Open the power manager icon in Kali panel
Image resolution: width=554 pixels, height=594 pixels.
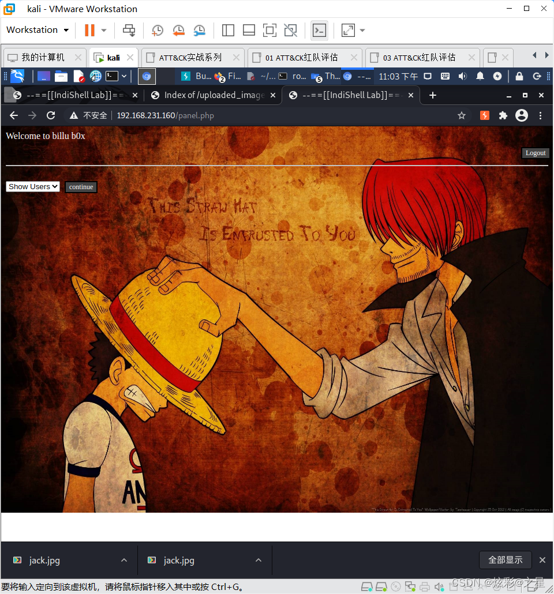[x=497, y=77]
